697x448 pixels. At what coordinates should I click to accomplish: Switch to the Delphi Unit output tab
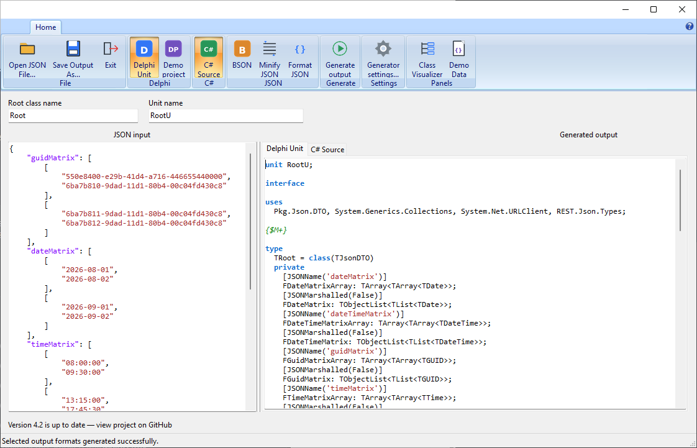coord(285,149)
